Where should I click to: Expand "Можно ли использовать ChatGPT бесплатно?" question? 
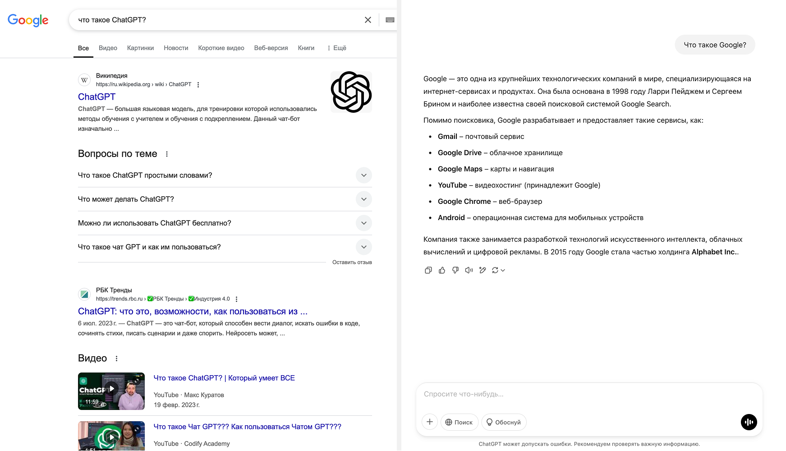363,223
